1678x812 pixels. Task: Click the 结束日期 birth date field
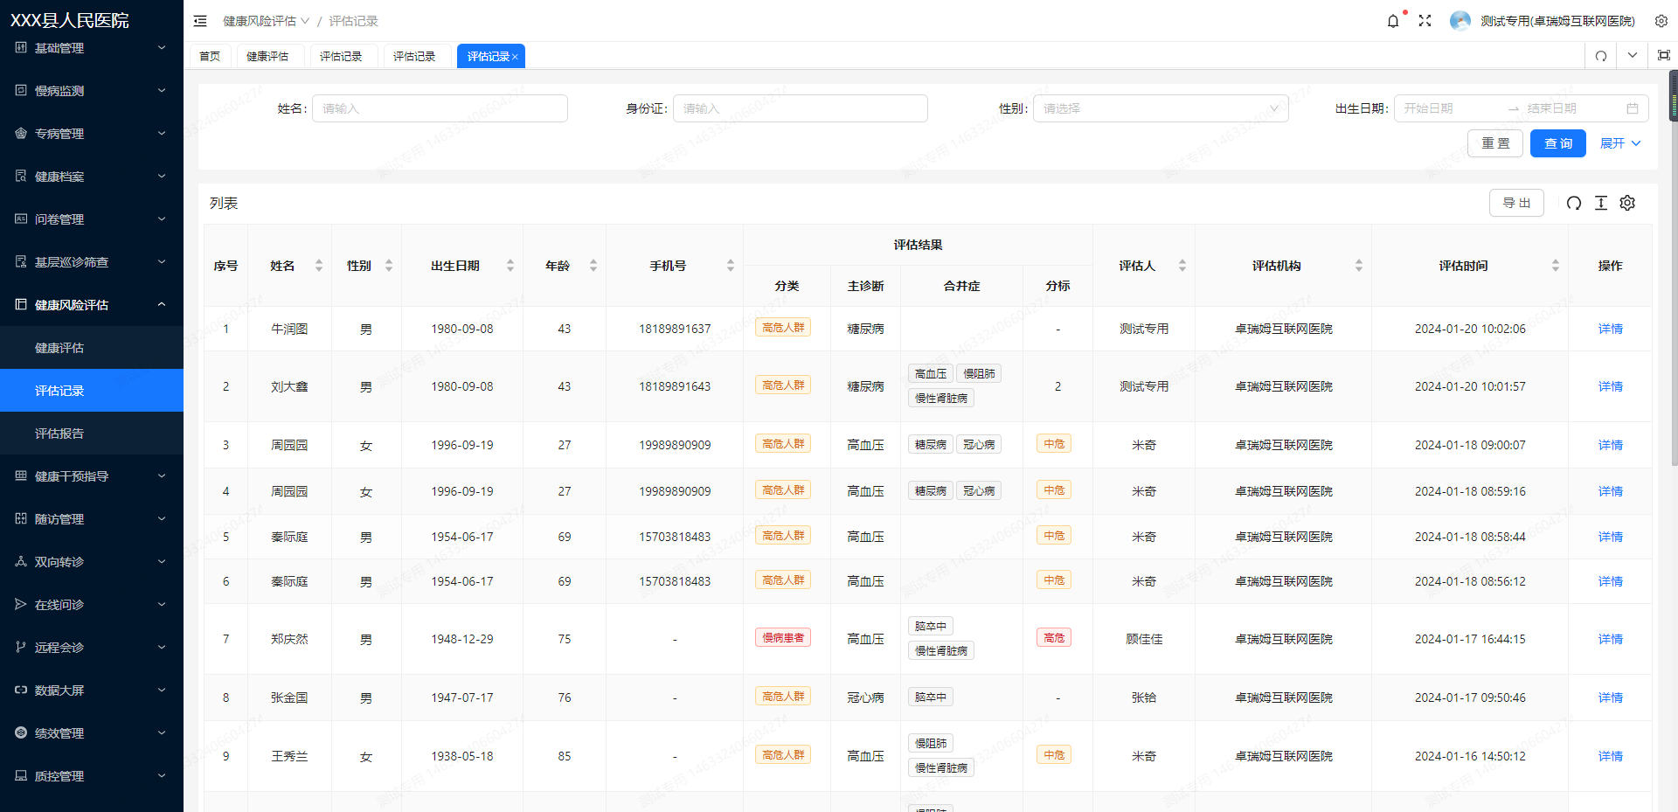pyautogui.click(x=1571, y=108)
